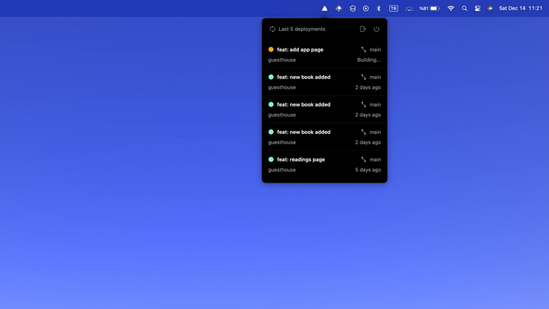Open the diamond-shaped menu bar app icon
This screenshot has width=549, height=309.
[339, 8]
